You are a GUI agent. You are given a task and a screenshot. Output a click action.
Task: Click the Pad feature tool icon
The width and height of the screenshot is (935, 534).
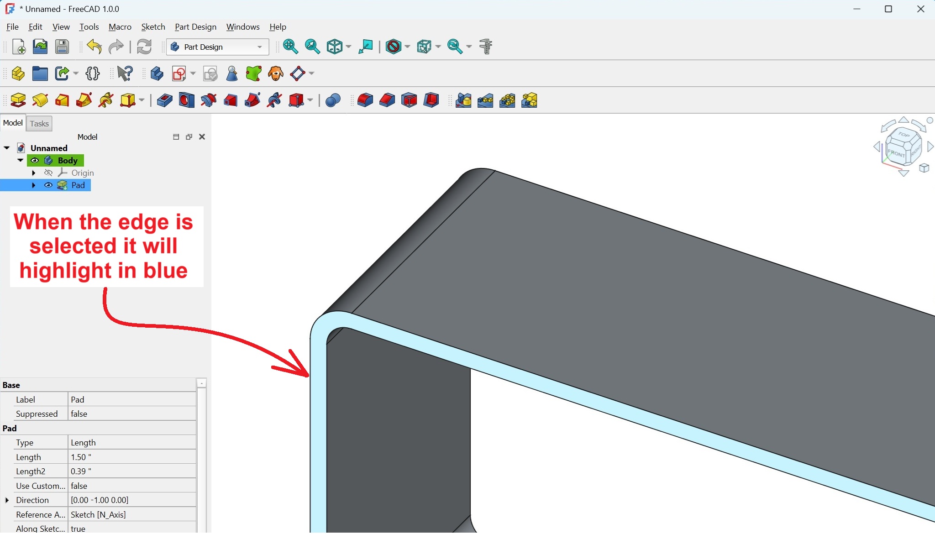pyautogui.click(x=18, y=100)
